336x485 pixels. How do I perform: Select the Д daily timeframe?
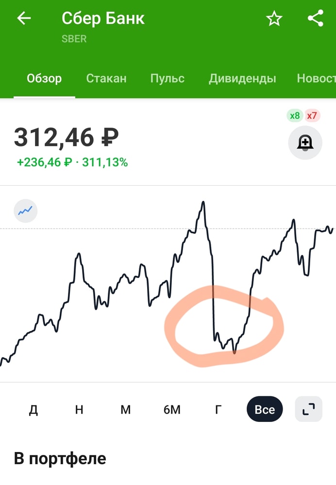33,409
